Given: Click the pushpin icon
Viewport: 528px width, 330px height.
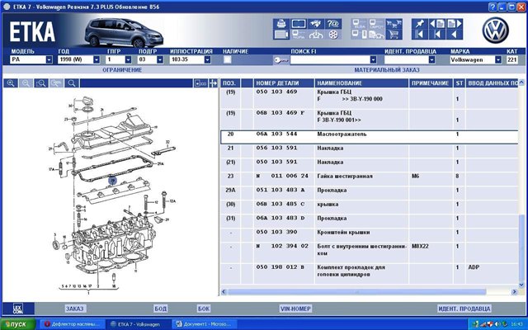Looking at the screenshot, I should tap(420, 24).
